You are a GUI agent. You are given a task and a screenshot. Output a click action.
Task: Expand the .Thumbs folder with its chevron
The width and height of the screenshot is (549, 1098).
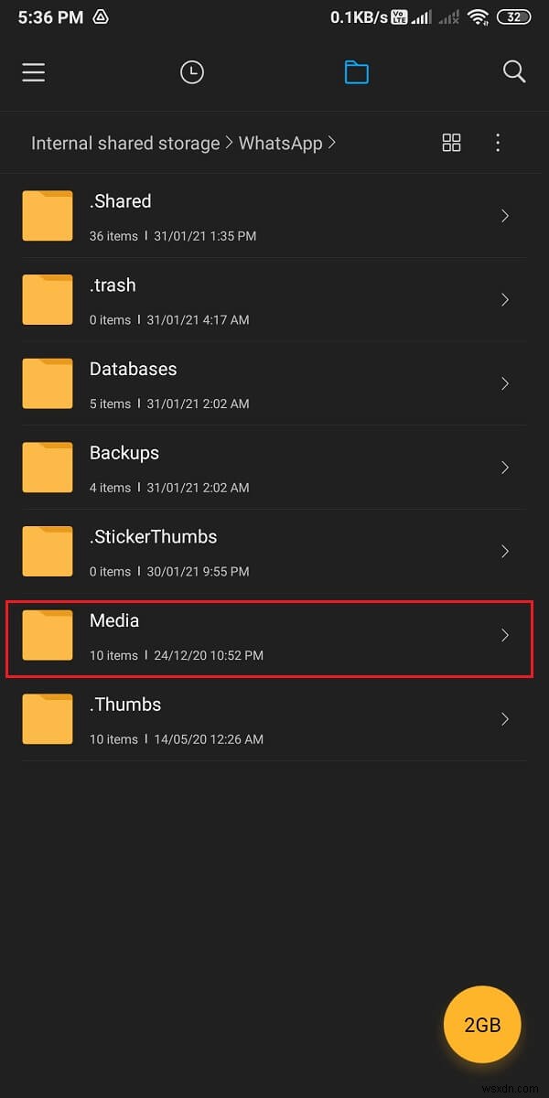(x=505, y=719)
